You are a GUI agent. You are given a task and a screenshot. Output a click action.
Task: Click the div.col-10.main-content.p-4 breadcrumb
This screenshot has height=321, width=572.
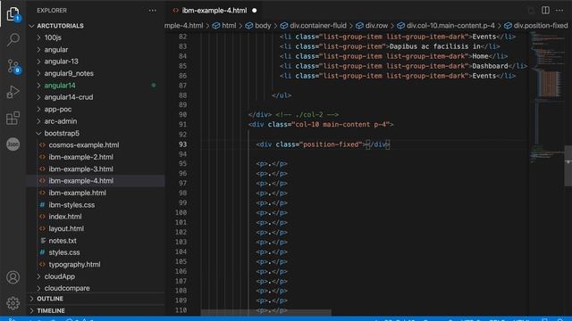pos(446,26)
